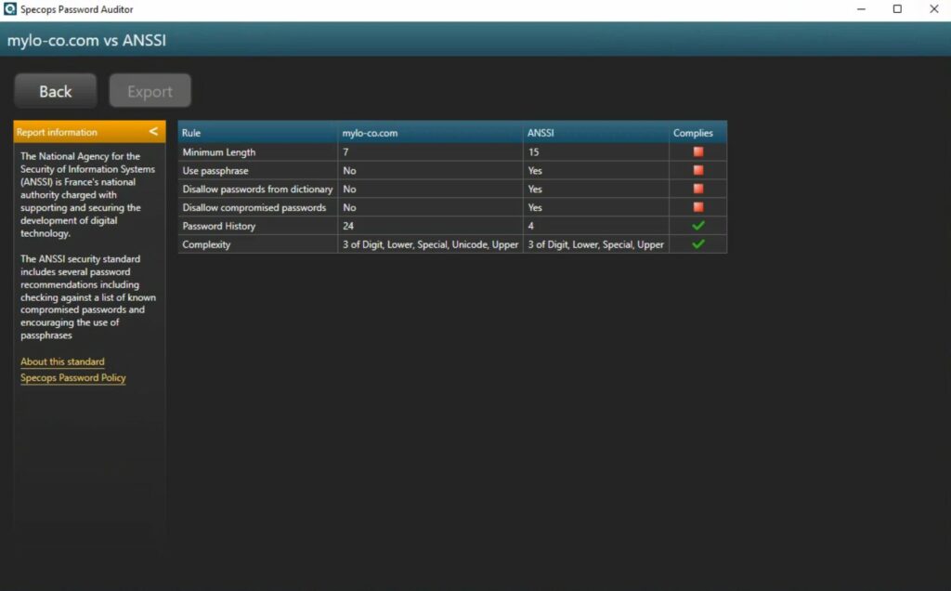Screen dimensions: 951x591
Task: Click red icon for Disallow compromised passwords
Action: [x=698, y=207]
